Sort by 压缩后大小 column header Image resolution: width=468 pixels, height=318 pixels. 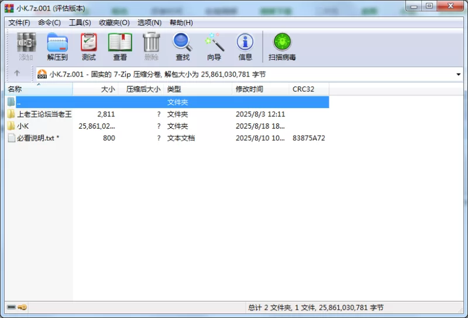pyautogui.click(x=141, y=89)
